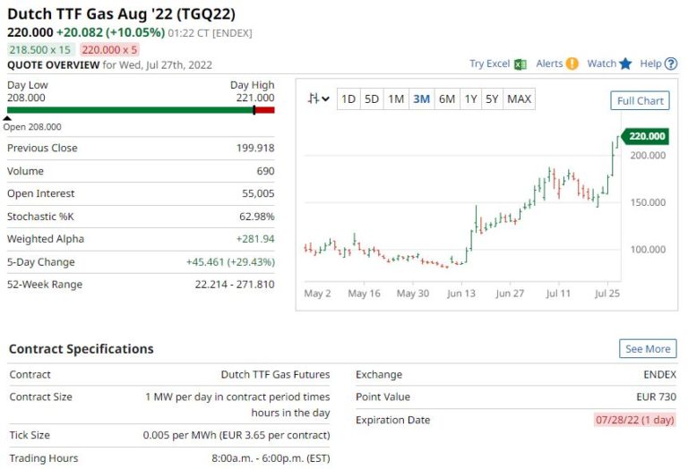
Task: Click the 220.000 x 5 ask box
Action: pyautogui.click(x=108, y=49)
